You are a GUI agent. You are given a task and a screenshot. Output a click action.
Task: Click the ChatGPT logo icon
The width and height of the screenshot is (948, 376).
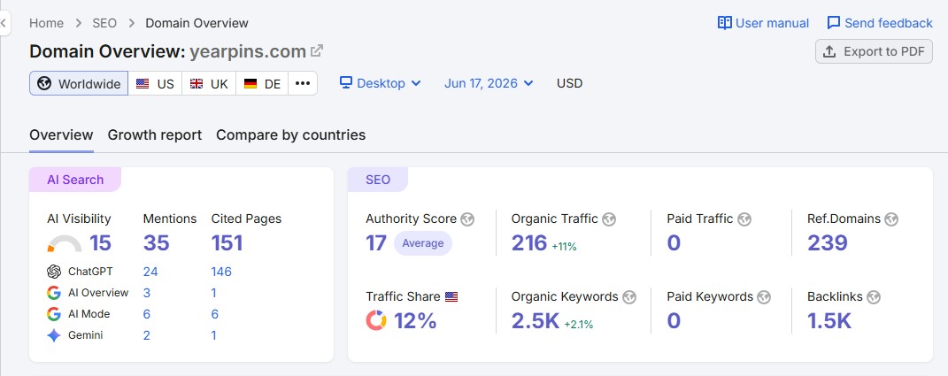[54, 272]
